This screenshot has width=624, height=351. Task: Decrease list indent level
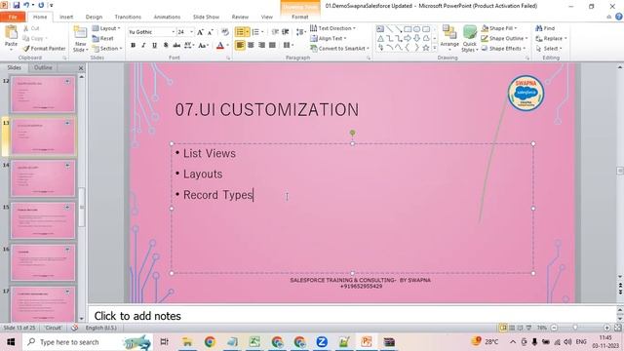tap(275, 32)
